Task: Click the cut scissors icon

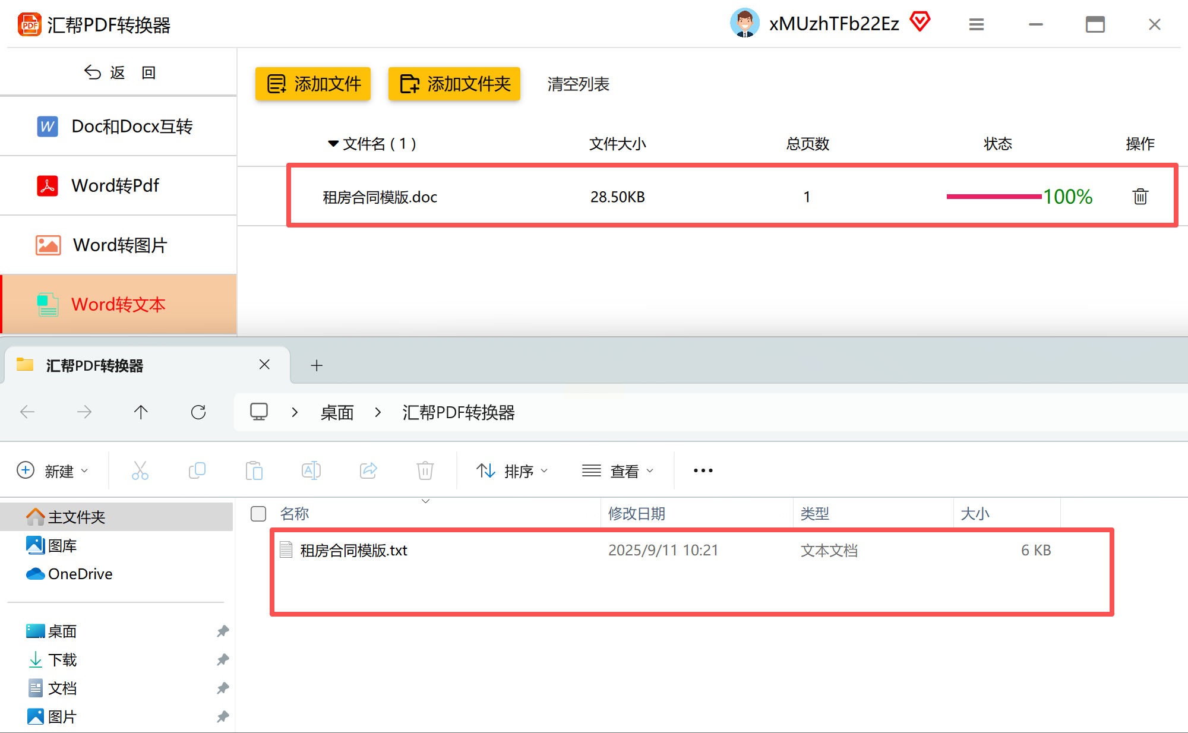Action: [140, 470]
